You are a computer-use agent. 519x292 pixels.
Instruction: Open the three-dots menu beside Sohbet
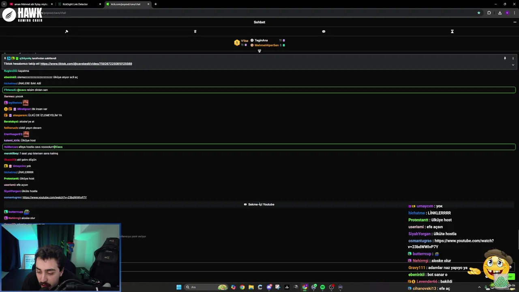pyautogui.click(x=515, y=22)
